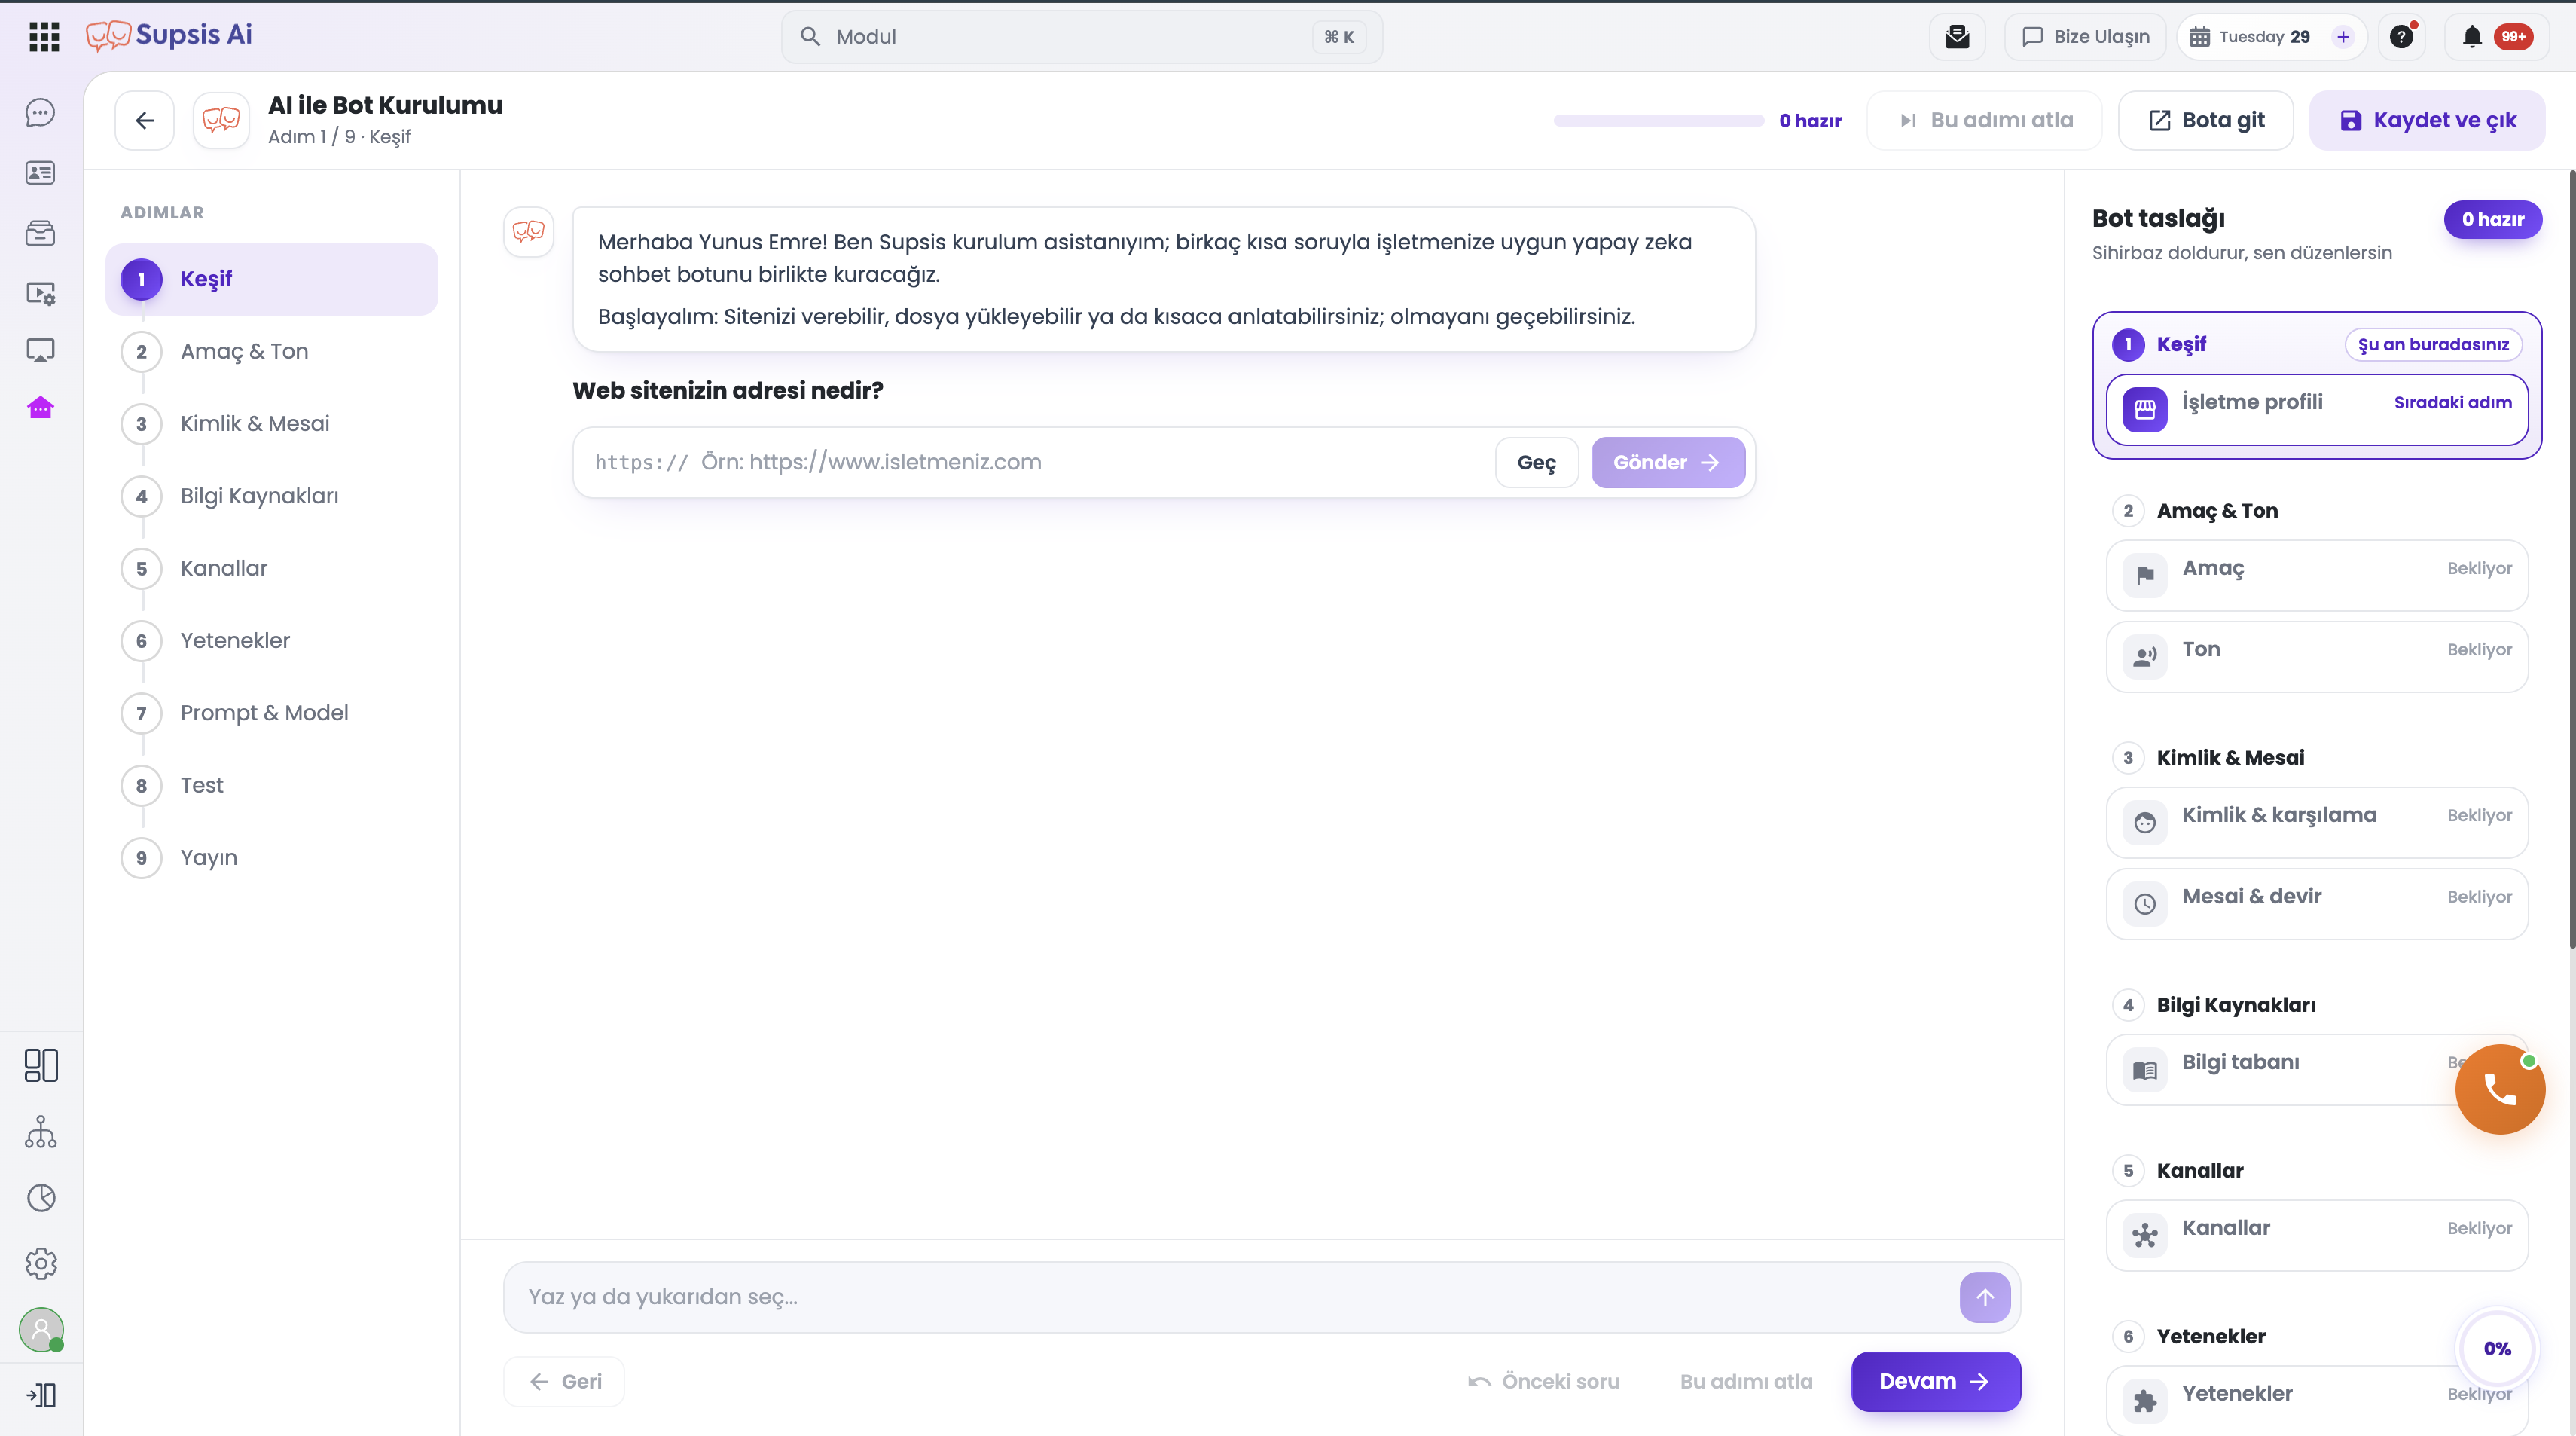
Task: Select the Yayın step
Action: pyautogui.click(x=272, y=858)
